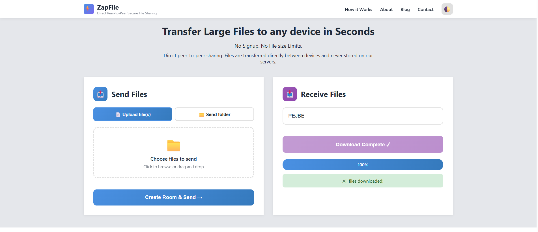The height and width of the screenshot is (232, 538).
Task: Click the All files downloaded! message
Action: point(363,181)
